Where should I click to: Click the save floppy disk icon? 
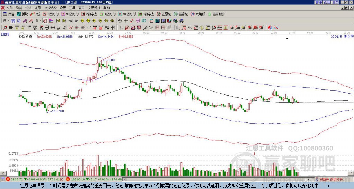(169, 21)
